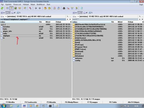144x108 pixels.
Task: Click the left panel path bar
Action: click(33, 19)
